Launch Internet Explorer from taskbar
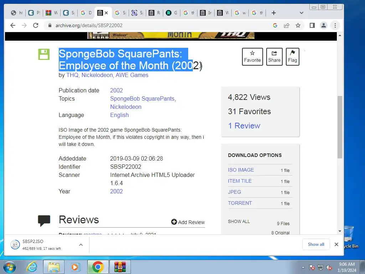The height and width of the screenshot is (274, 365). point(32,267)
